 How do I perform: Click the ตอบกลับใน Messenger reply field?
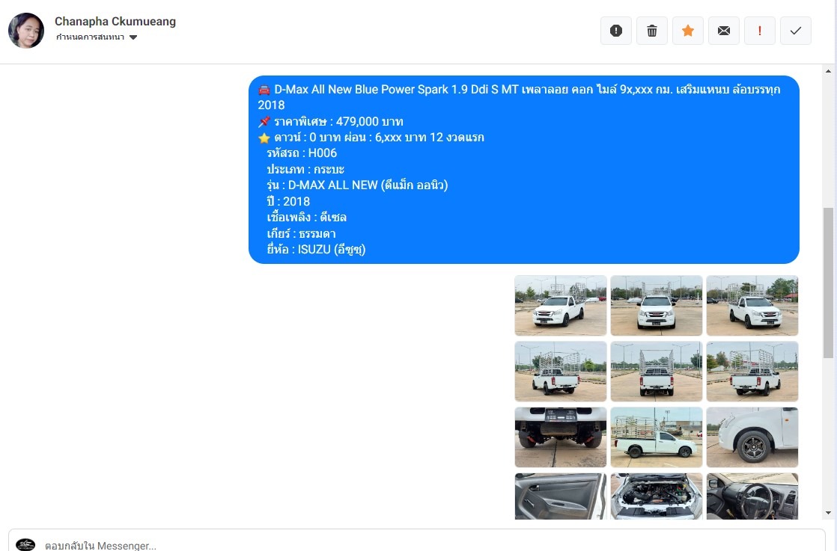(x=416, y=544)
